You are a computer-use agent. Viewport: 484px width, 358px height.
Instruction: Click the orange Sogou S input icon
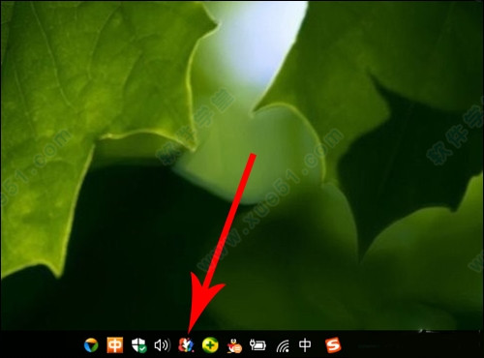click(x=333, y=345)
